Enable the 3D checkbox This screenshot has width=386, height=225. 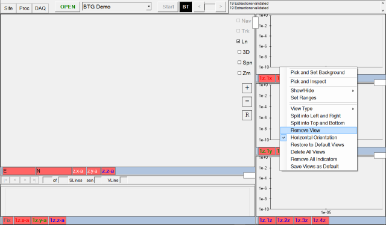tap(239, 52)
